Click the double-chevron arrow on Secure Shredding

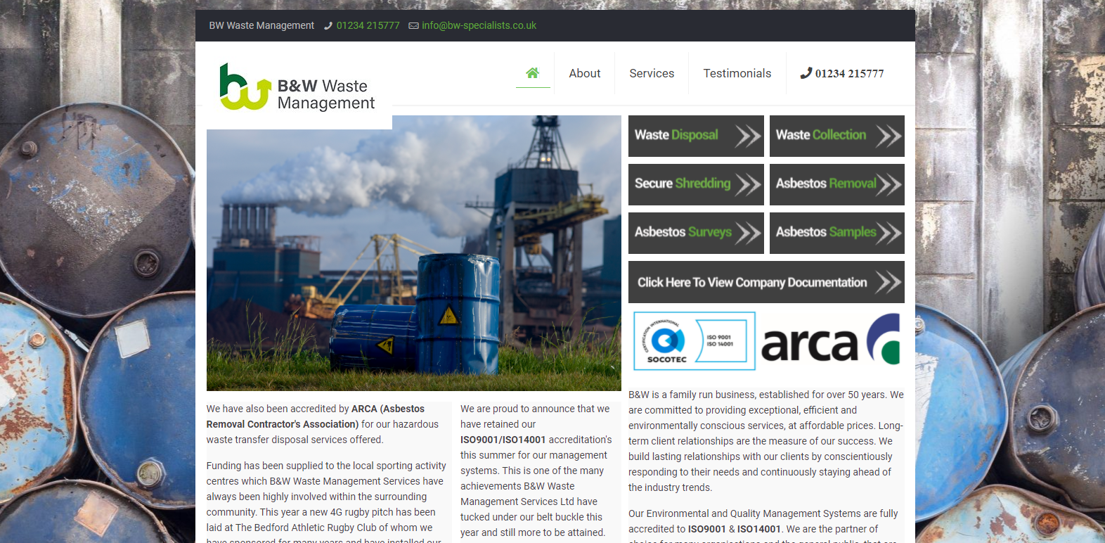click(748, 184)
